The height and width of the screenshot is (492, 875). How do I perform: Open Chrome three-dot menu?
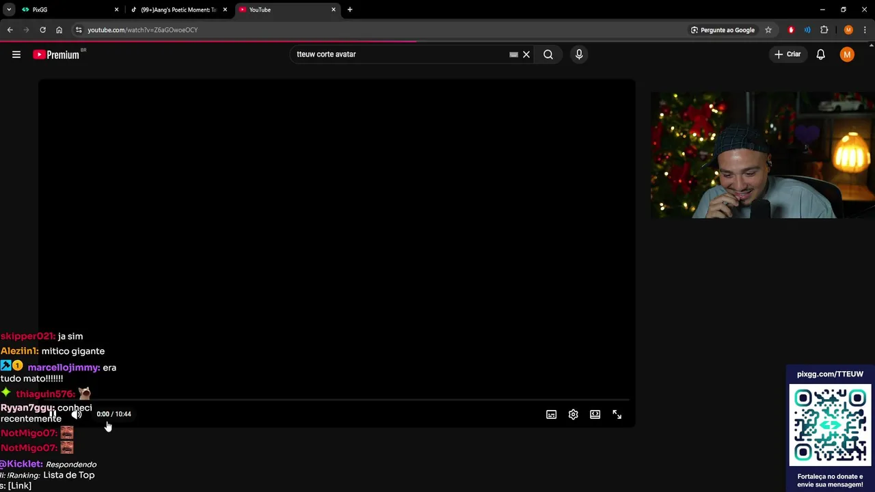[865, 30]
